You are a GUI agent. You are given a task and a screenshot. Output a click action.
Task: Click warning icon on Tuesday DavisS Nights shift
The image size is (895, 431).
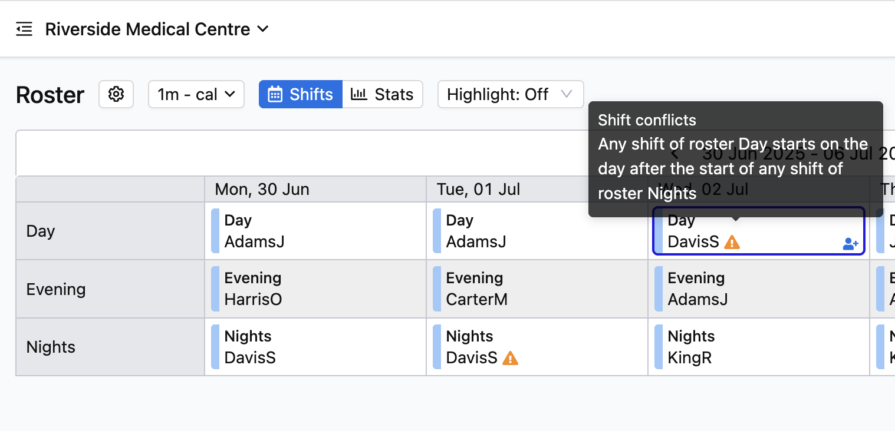click(x=510, y=358)
